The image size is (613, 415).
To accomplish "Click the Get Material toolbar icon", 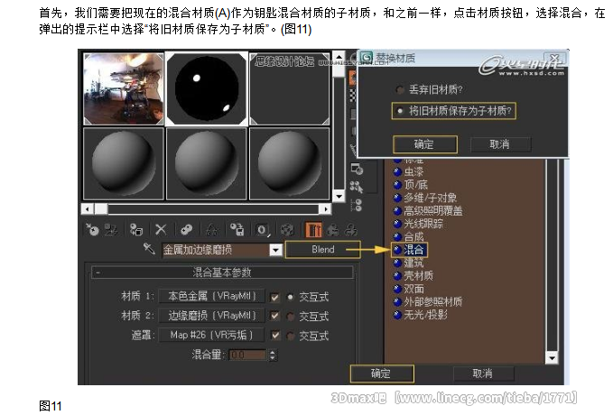I will (93, 229).
